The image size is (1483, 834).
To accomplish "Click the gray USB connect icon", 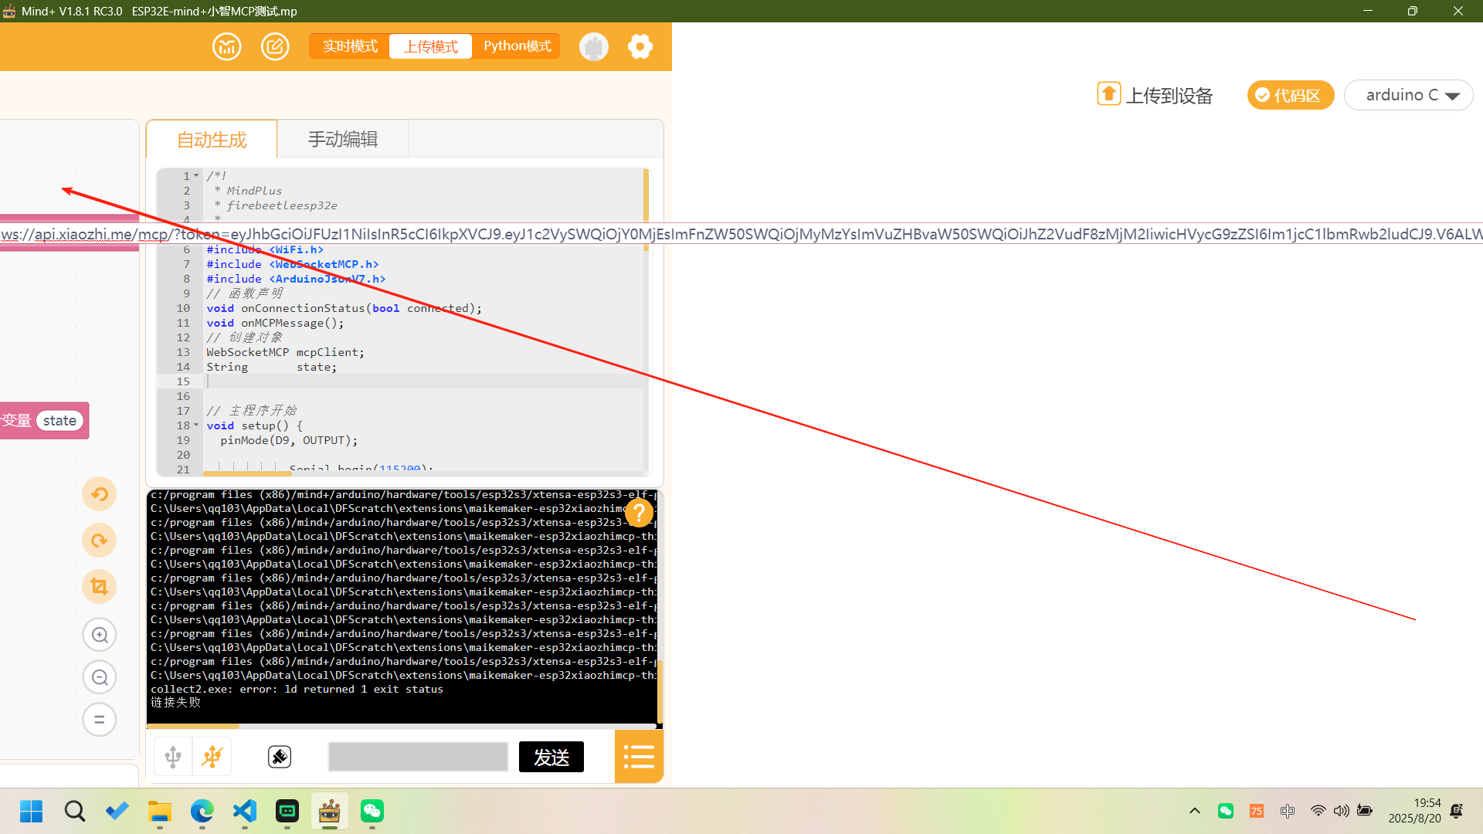I will (173, 757).
